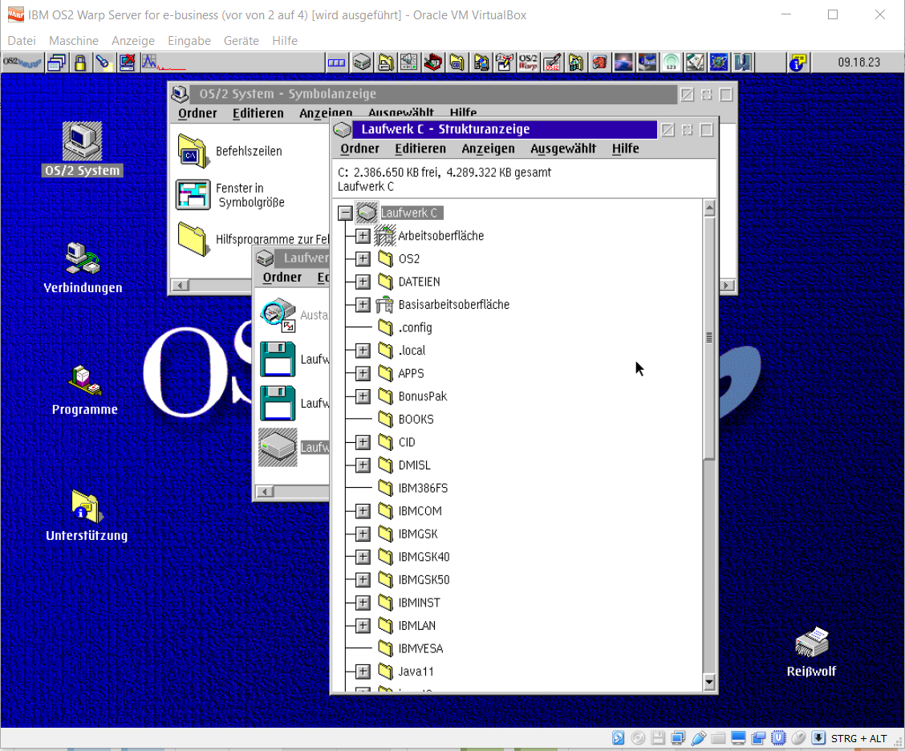Select the Austauschbare media icon in drives window
Screen dimensions: 905x751
coord(278,315)
